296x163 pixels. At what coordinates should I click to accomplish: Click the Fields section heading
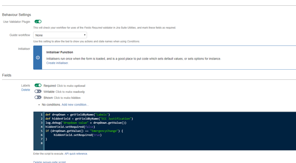[x=7, y=75]
